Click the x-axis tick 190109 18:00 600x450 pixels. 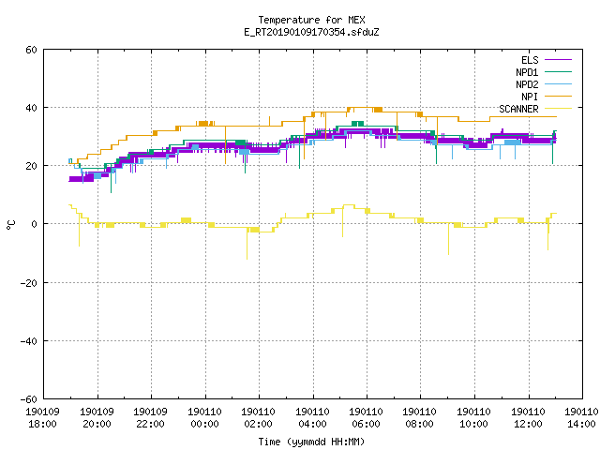(43, 418)
